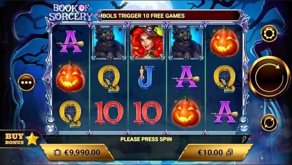Click the €9,990.00 balance display
This screenshot has width=292, height=165.
click(82, 153)
